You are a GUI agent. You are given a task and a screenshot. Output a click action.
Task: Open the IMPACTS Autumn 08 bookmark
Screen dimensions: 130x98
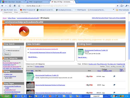click(28, 10)
